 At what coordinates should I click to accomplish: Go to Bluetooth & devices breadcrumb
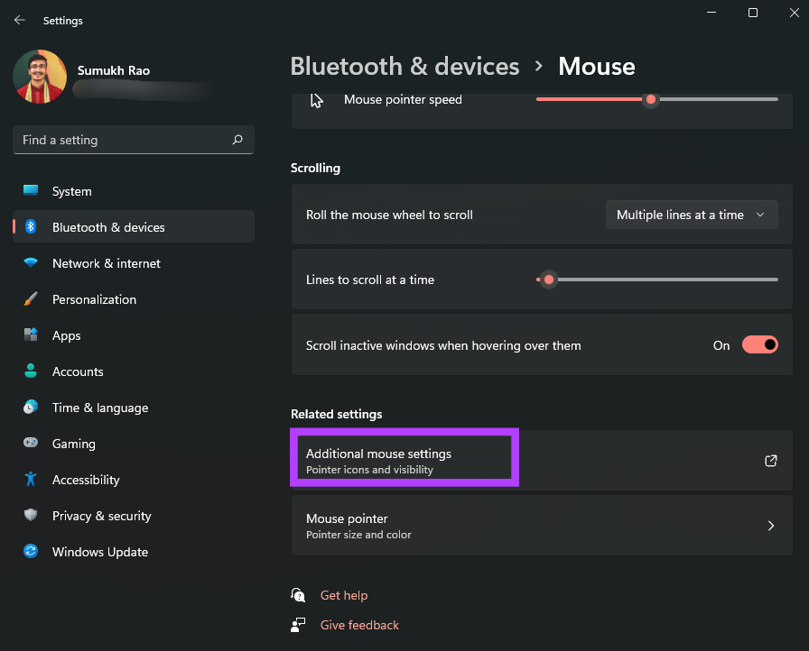(405, 67)
